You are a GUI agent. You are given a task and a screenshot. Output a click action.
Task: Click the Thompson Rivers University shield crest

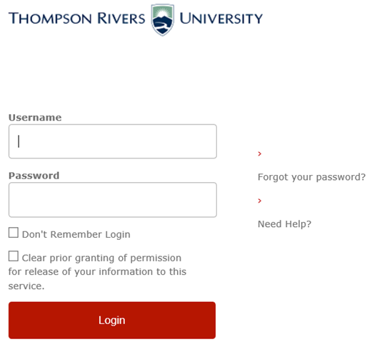pos(163,20)
